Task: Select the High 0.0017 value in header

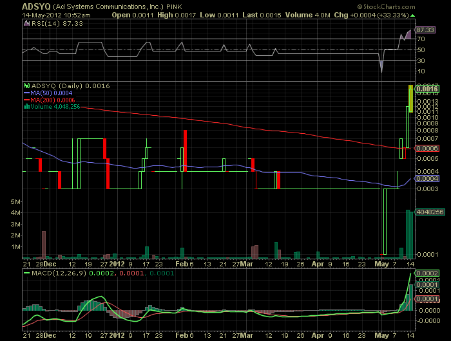Action: [x=177, y=15]
